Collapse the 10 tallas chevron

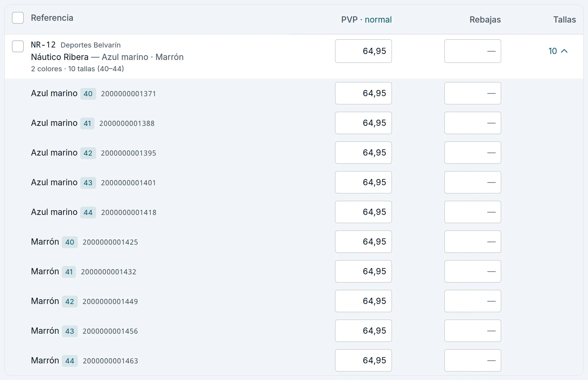pyautogui.click(x=558, y=51)
